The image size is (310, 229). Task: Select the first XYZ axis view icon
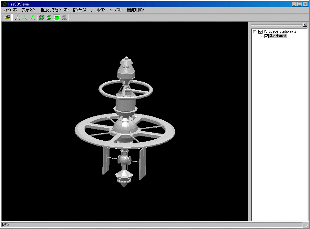pos(17,18)
